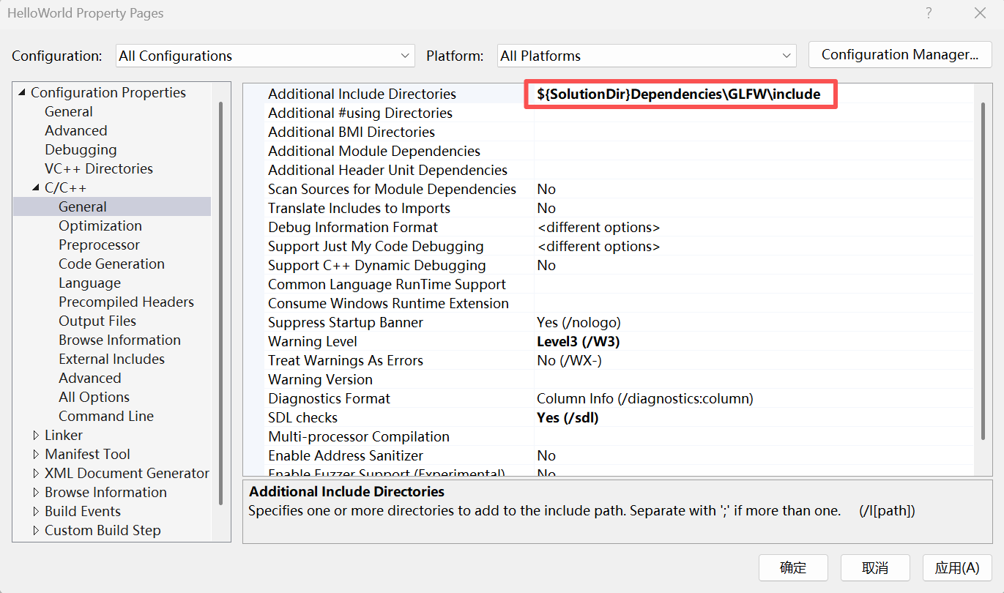Select the Precompiled Headers page
The image size is (1004, 593).
click(x=126, y=302)
